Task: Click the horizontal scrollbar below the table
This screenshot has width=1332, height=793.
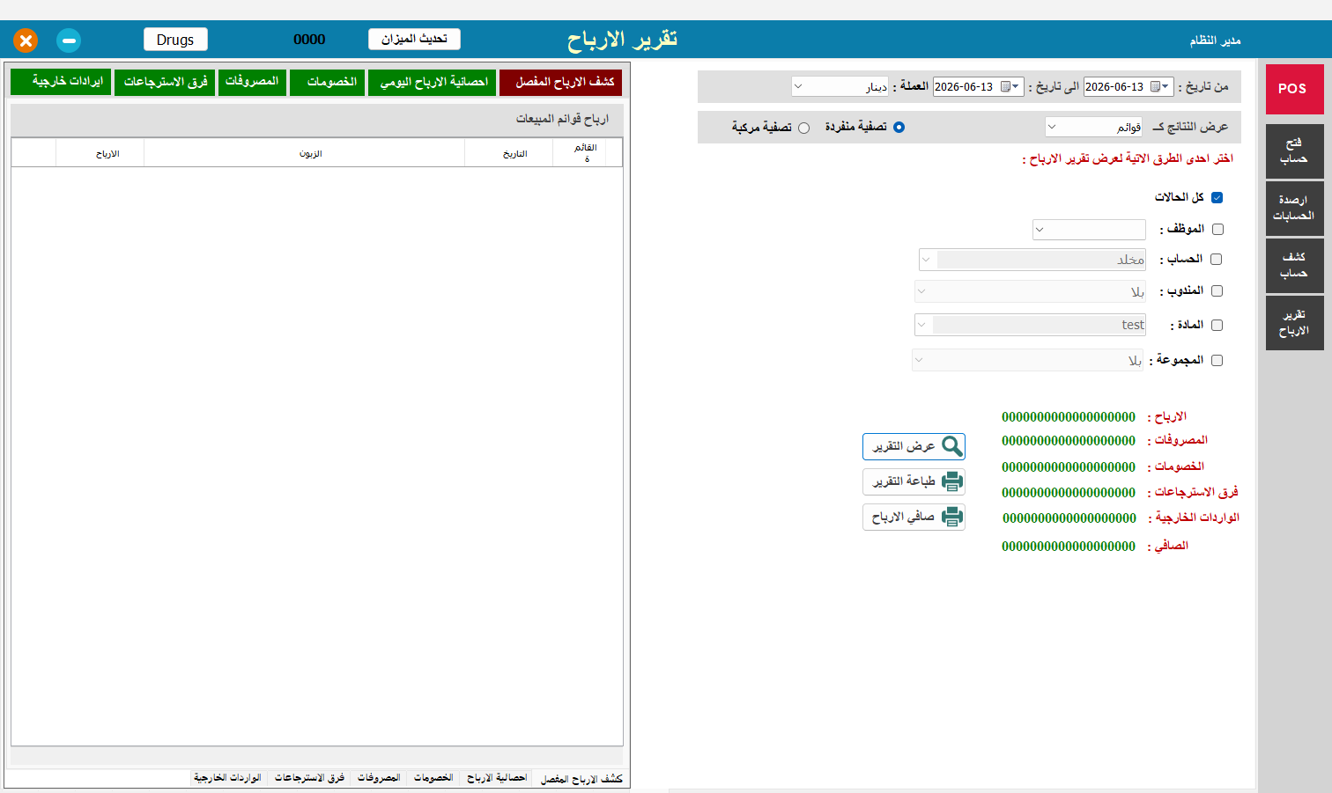Action: point(317,757)
